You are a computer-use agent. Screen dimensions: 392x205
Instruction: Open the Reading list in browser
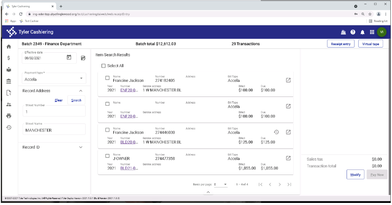click(378, 21)
